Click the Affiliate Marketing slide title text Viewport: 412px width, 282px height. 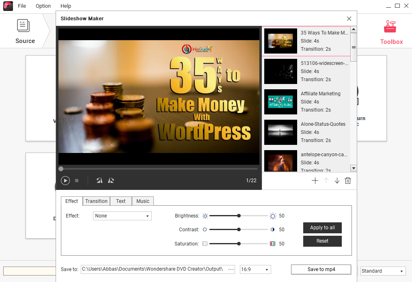point(321,94)
